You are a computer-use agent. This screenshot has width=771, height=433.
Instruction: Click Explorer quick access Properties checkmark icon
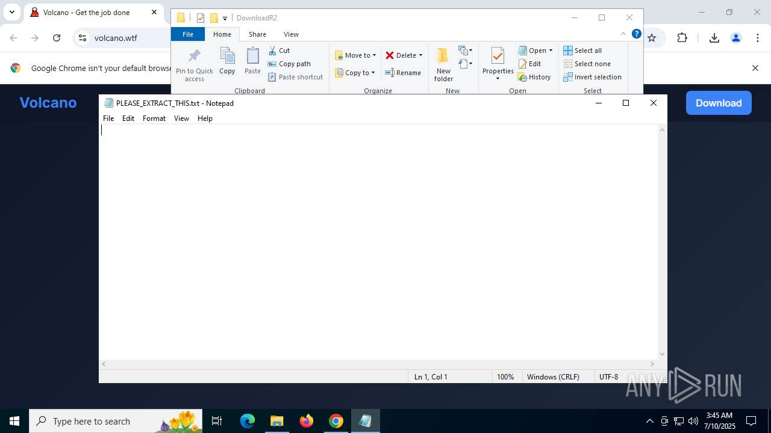[201, 18]
